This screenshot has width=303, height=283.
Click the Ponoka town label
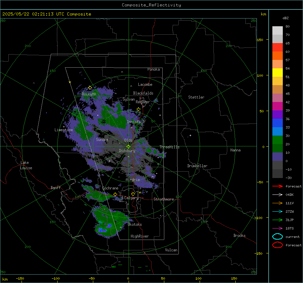click(x=154, y=69)
